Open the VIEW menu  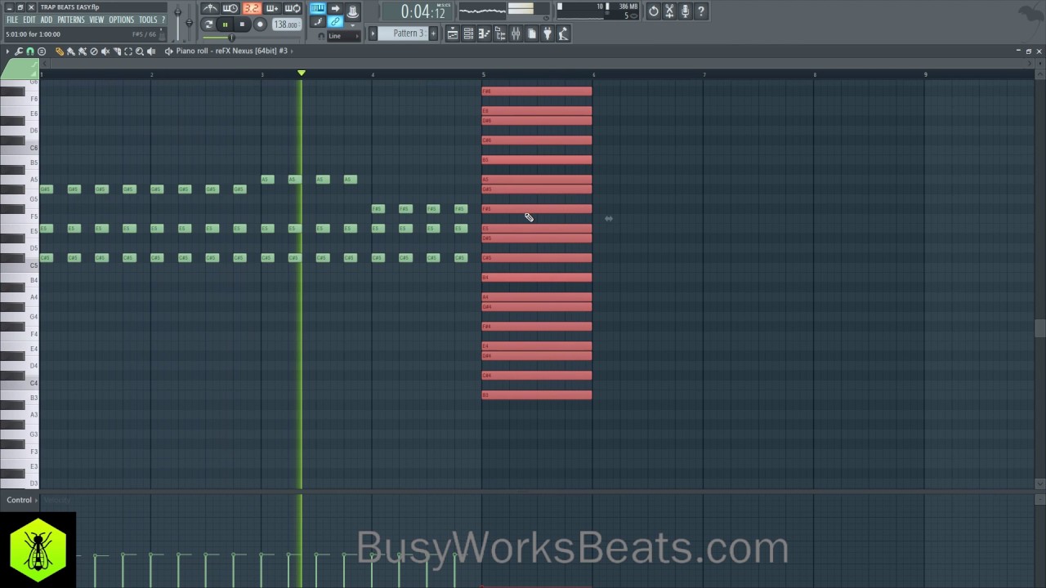click(x=96, y=20)
